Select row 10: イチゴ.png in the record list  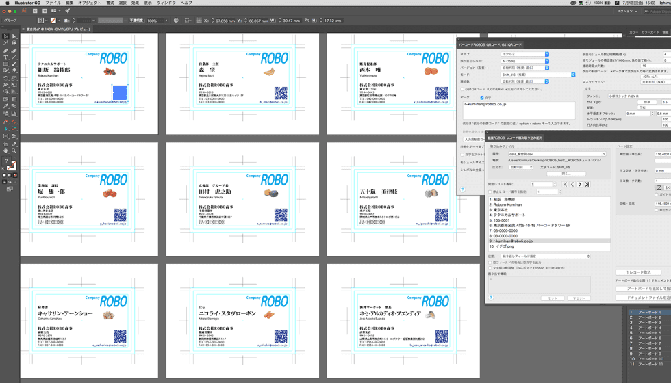549,246
